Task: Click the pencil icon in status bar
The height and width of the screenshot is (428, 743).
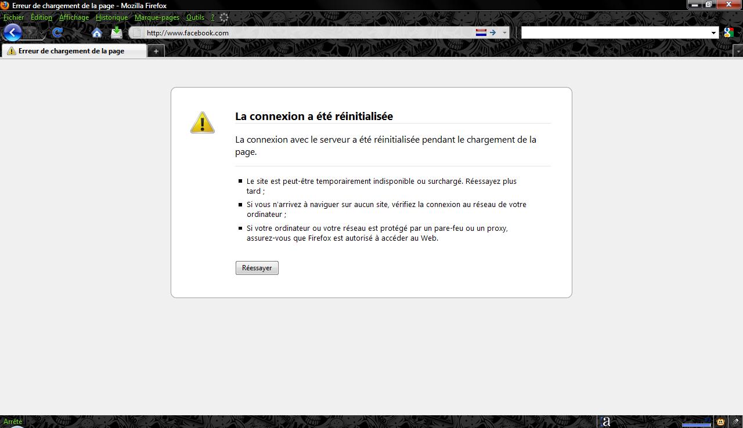Action: coord(735,422)
